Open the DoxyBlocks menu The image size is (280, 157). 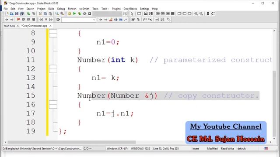(x=130, y=9)
